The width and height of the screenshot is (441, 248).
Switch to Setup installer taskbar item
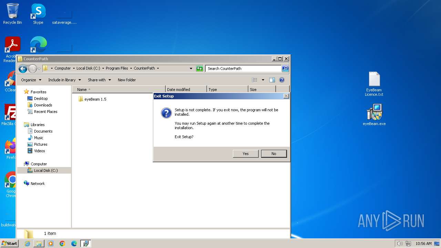[86, 244]
